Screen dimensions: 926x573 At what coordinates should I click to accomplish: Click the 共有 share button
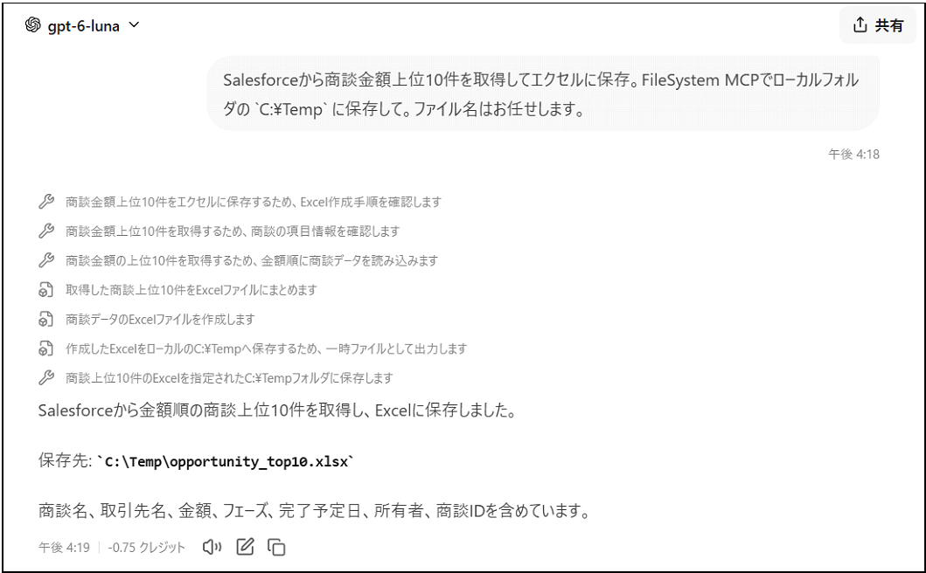pyautogui.click(x=878, y=24)
